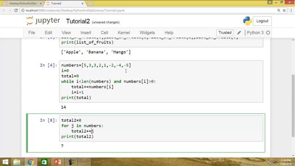The image size is (295, 166).
Task: Close the Tutorial2 browser tab
Action: (83, 3)
